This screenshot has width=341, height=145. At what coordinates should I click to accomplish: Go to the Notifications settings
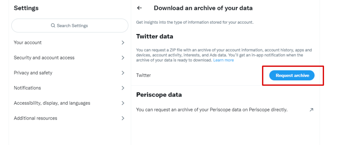point(27,88)
